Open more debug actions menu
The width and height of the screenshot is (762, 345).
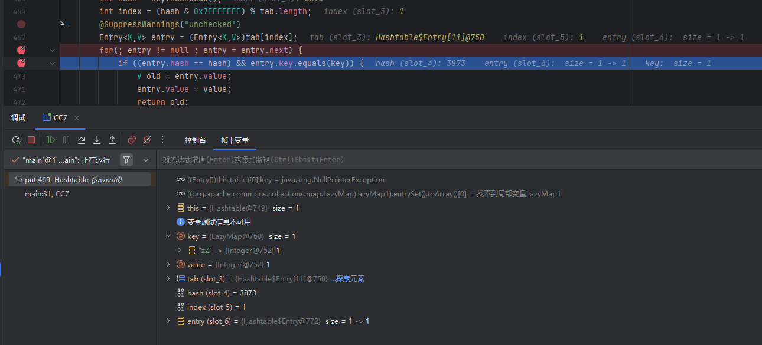[x=163, y=140]
